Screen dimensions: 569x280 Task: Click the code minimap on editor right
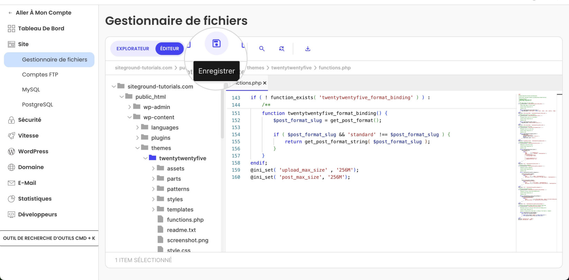(x=537, y=157)
